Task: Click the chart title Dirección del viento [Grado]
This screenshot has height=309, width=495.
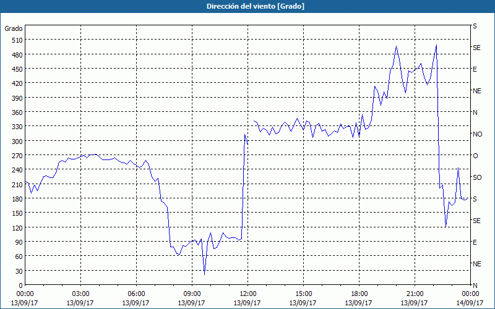Action: pyautogui.click(x=256, y=6)
